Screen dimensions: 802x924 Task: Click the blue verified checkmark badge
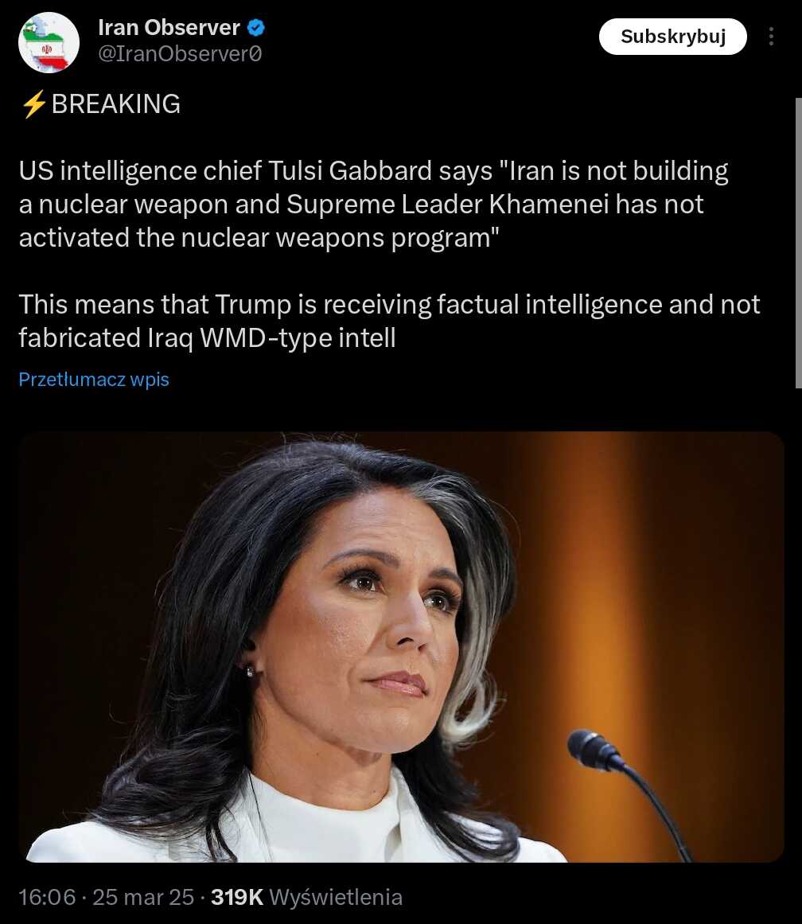[x=255, y=28]
